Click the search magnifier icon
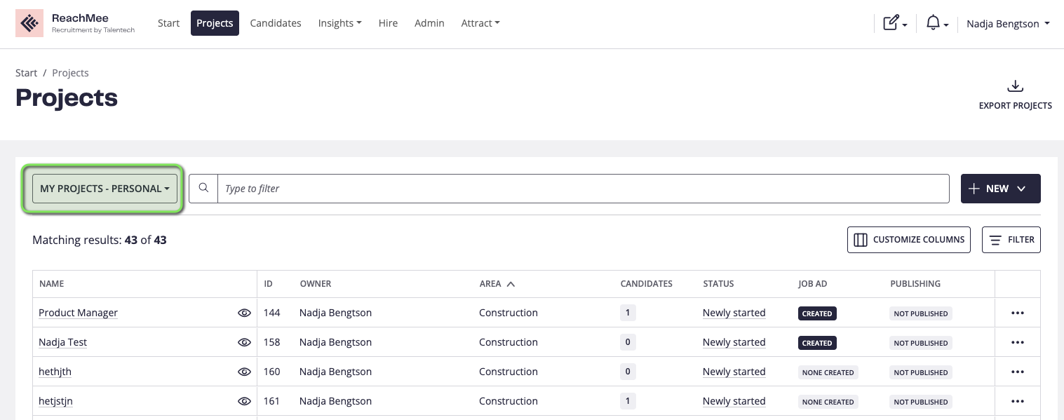 pyautogui.click(x=203, y=189)
